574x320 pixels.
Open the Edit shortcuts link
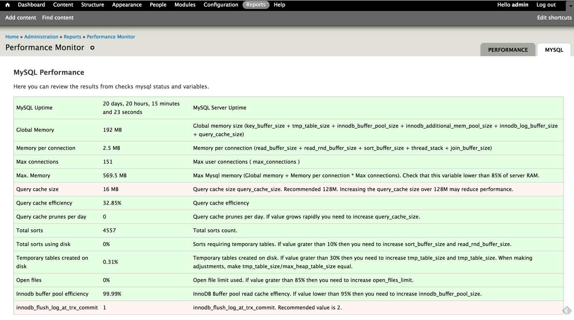pos(554,18)
